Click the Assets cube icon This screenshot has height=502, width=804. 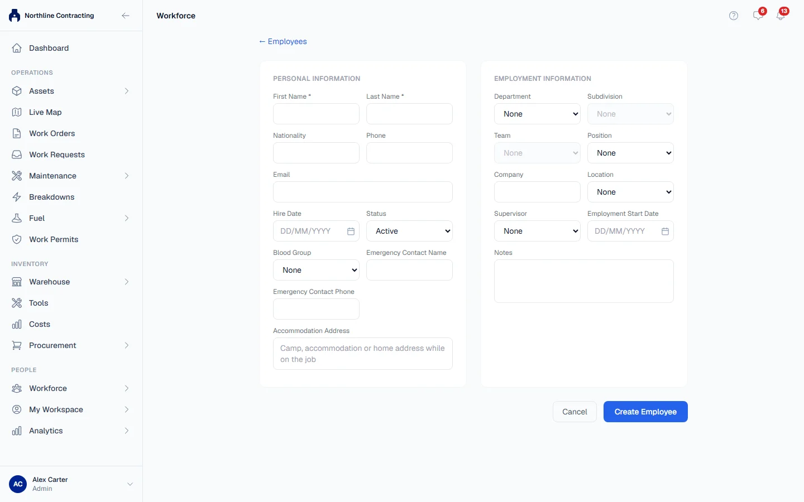click(x=17, y=91)
